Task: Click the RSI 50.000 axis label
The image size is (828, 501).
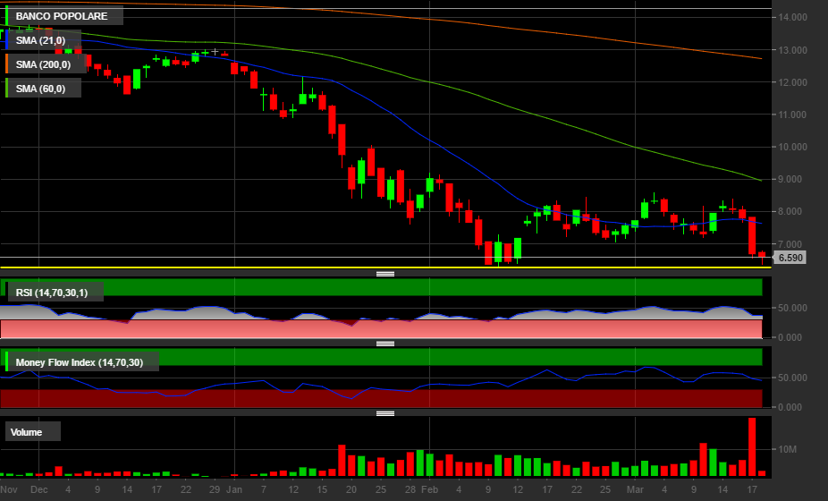Action: point(792,308)
